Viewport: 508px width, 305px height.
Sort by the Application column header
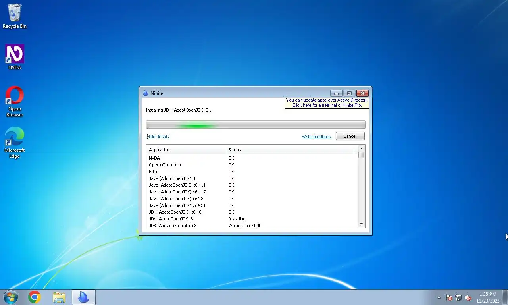click(x=186, y=150)
